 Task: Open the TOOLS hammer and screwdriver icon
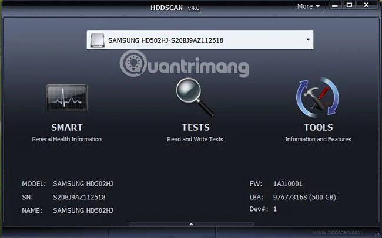click(x=317, y=97)
